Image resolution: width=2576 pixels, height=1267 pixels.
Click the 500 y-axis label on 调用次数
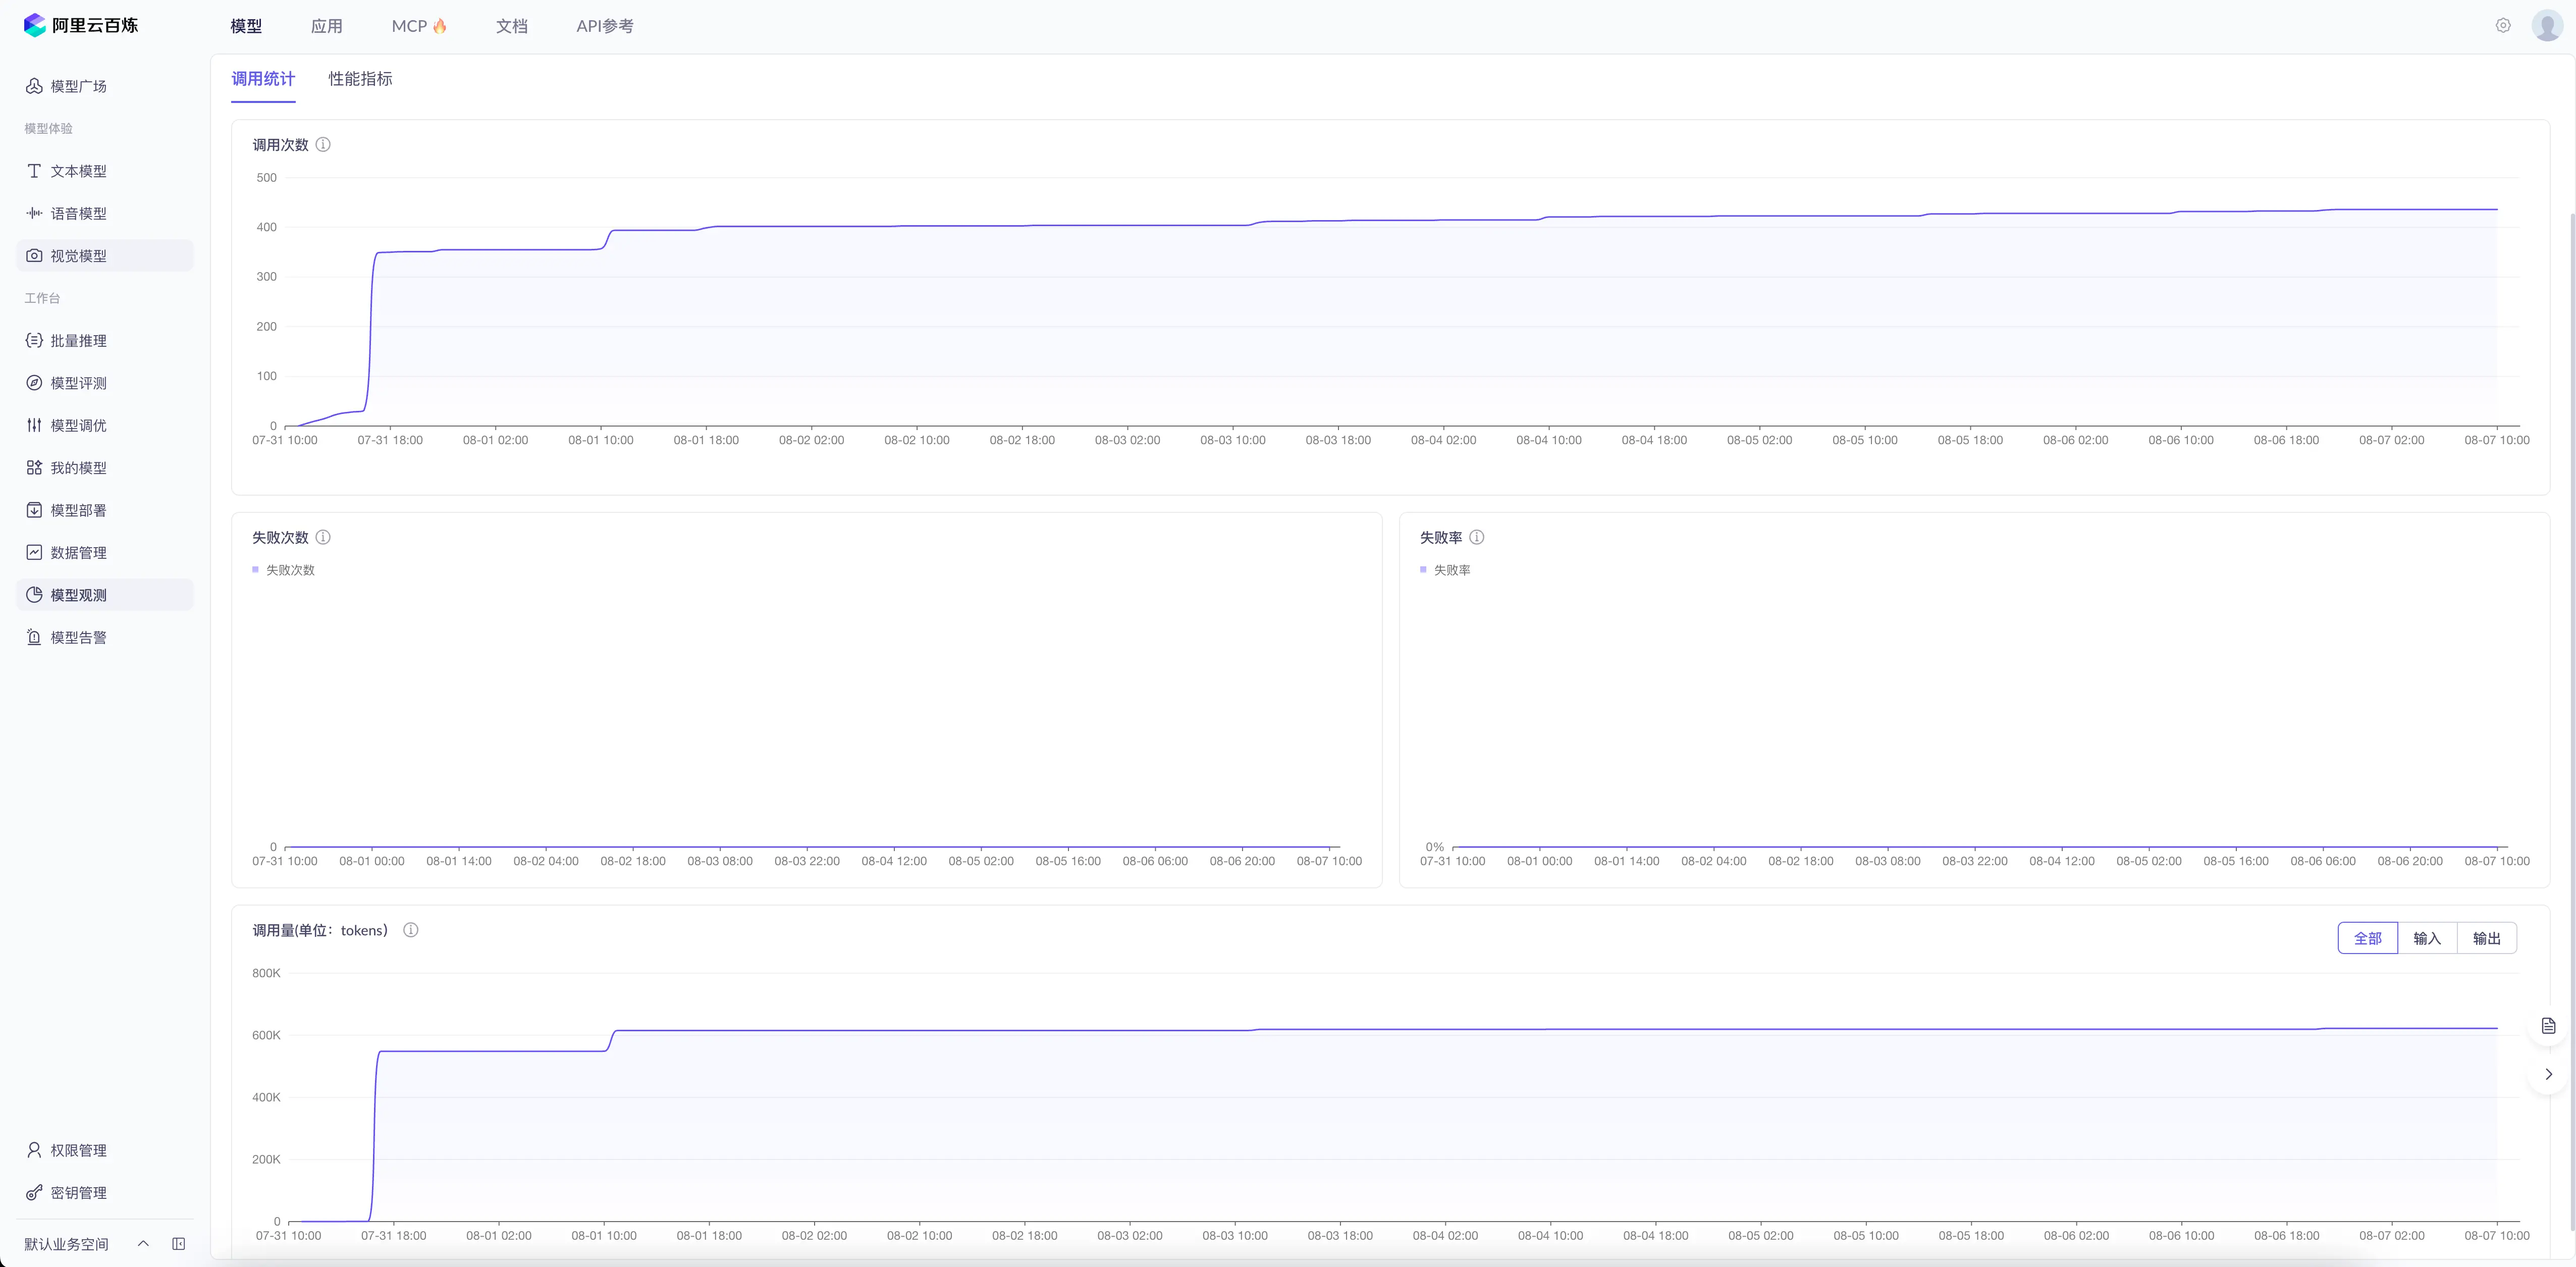267,178
